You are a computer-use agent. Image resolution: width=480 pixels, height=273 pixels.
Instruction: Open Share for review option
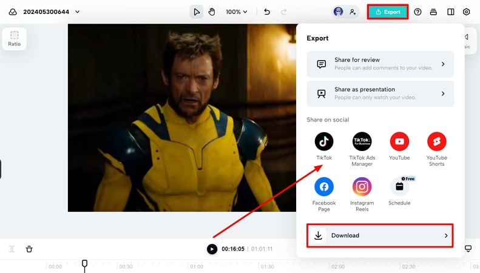pyautogui.click(x=380, y=64)
